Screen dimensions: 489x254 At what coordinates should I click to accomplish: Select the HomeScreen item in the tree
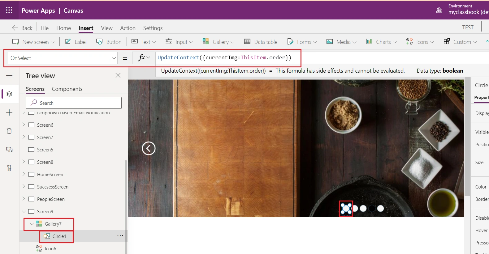coord(50,174)
